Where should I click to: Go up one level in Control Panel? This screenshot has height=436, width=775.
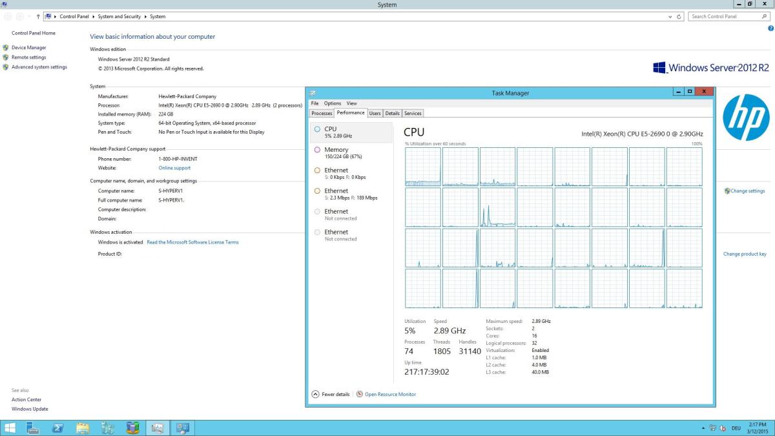pos(39,16)
